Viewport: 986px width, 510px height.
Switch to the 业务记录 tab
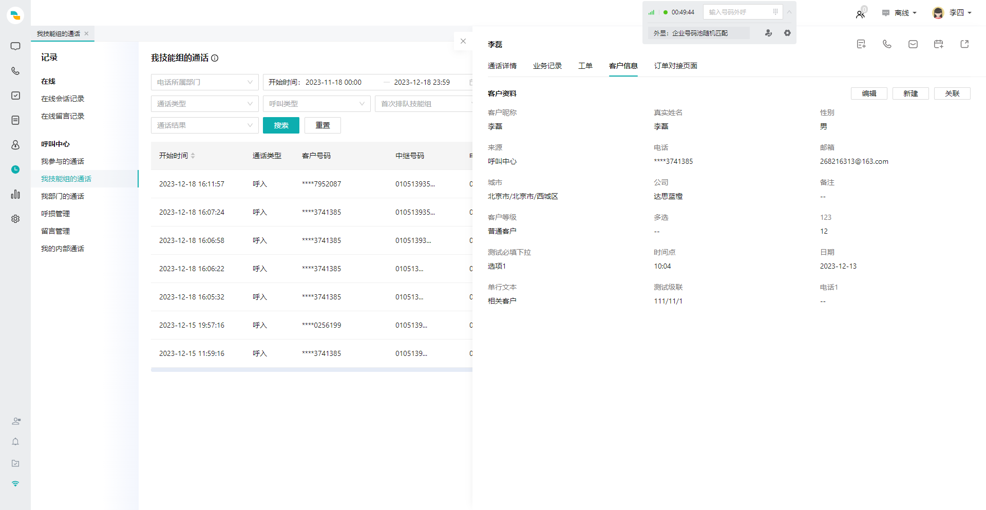(547, 66)
